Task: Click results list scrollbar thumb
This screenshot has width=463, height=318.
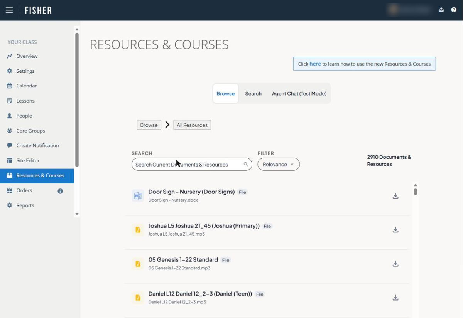Action: [x=416, y=192]
